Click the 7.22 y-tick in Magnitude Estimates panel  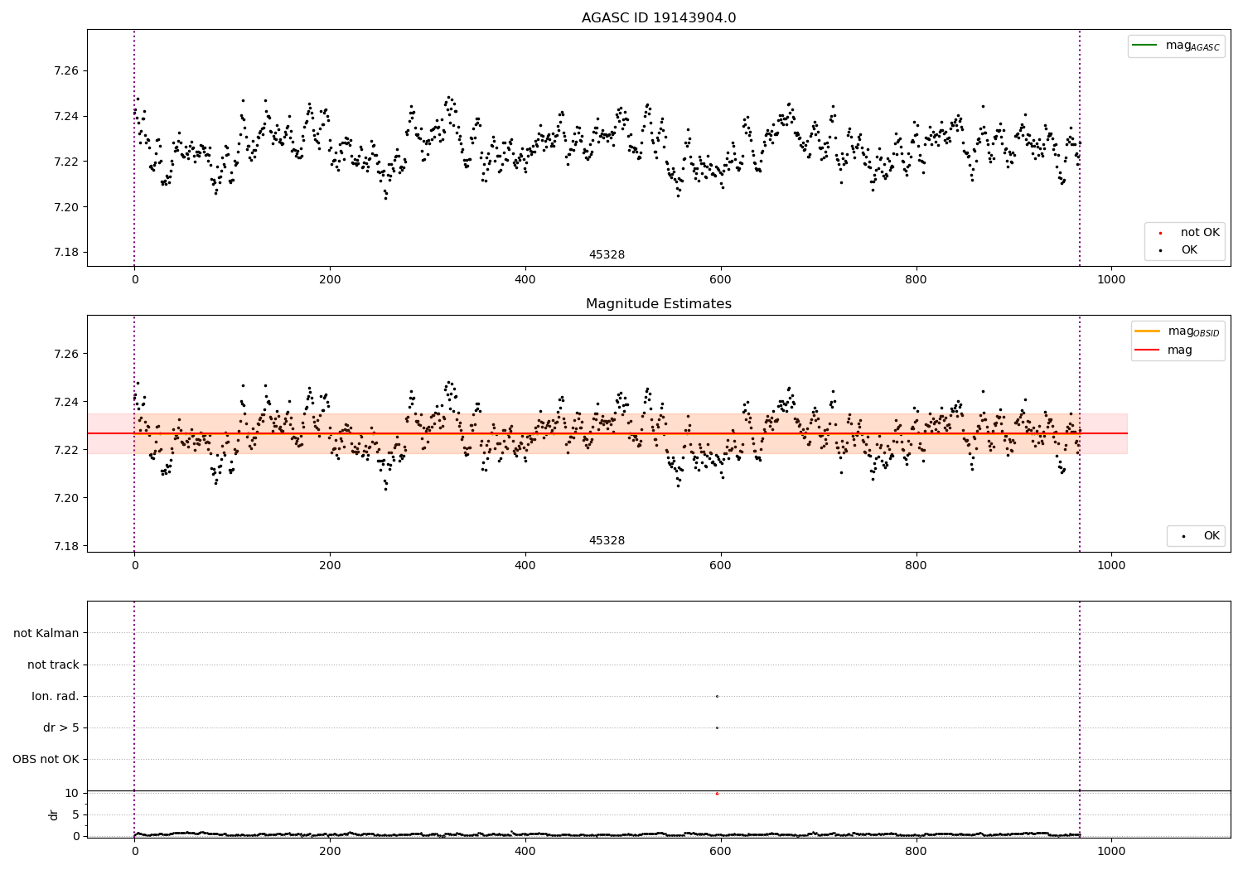[65, 450]
